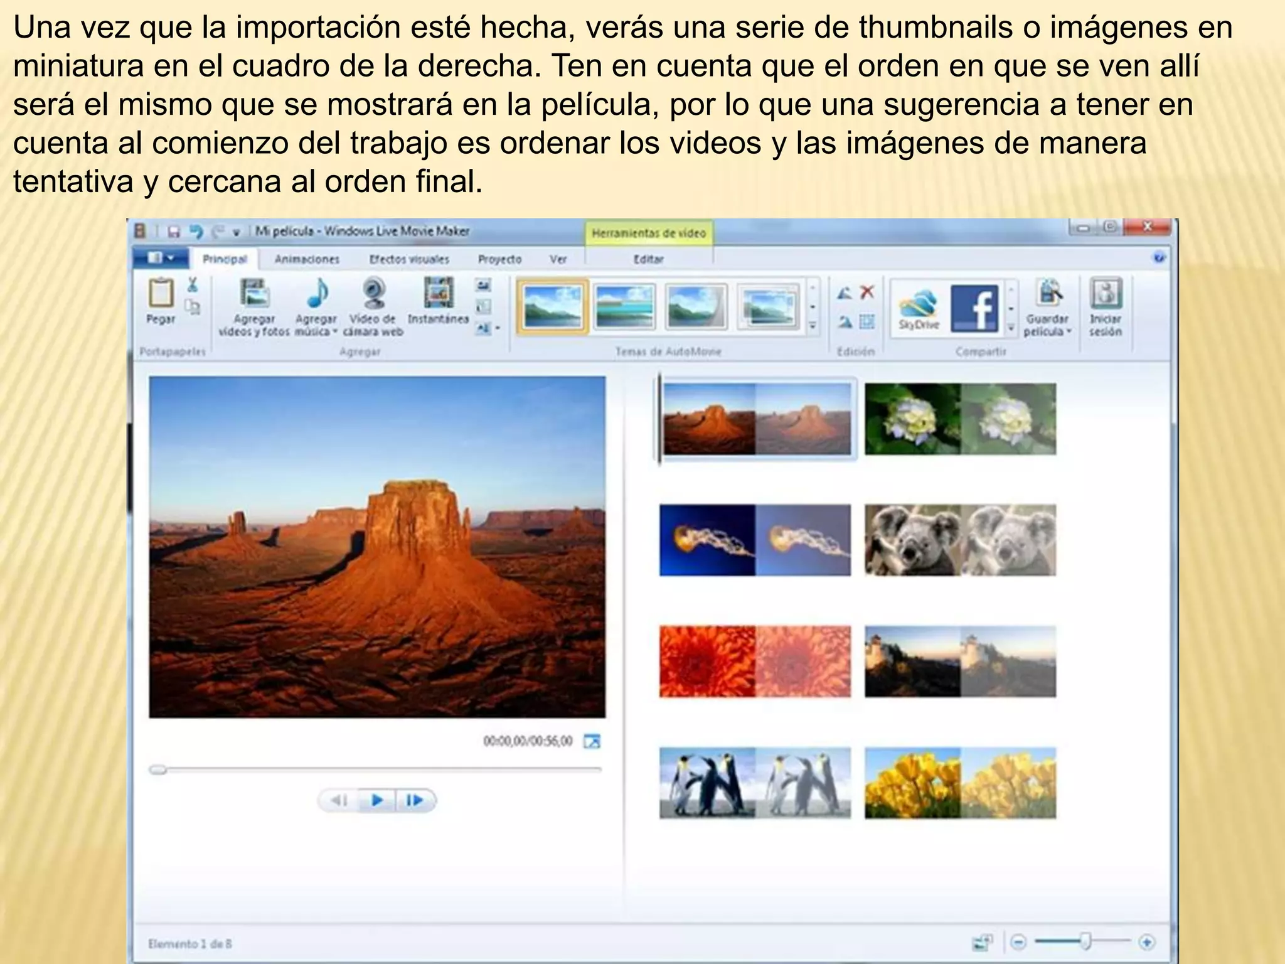Click the thumbnail size icon in status bar

tap(982, 942)
